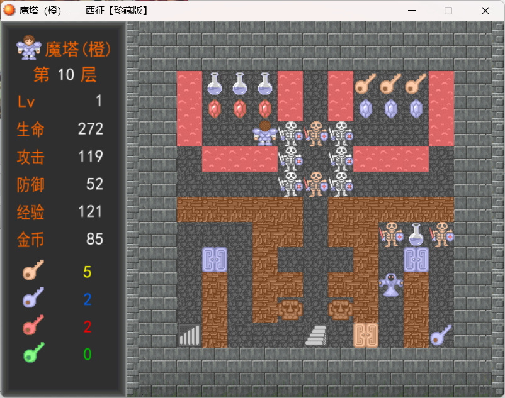Click the blue key in the bottom-right corner
Viewport: 505px width, 398px height.
441,335
